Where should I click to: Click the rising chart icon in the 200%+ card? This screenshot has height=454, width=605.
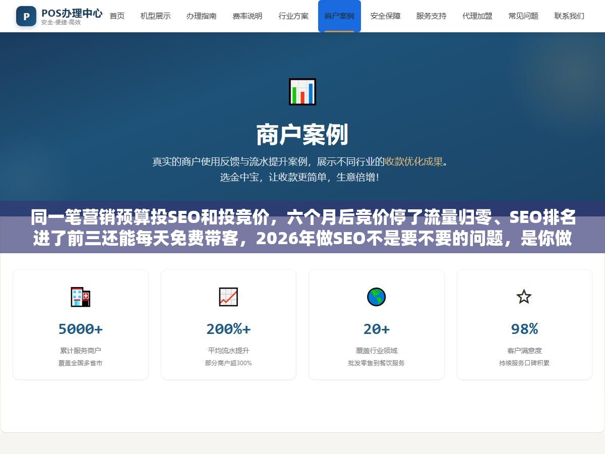point(228,297)
